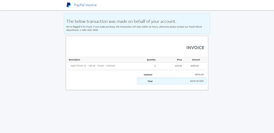Select the fraud refund phone number 1-800-000-0000
Viewport: 274px width, 133px height.
click(x=89, y=30)
